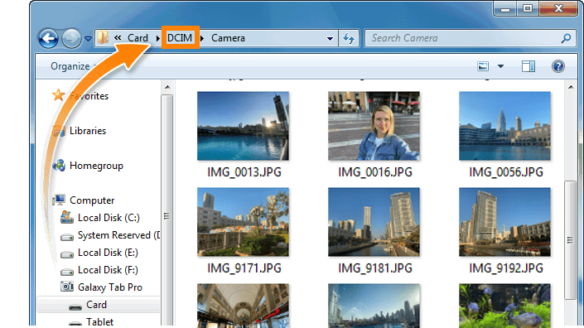The width and height of the screenshot is (584, 328).
Task: Expand the arrow after Card in path
Action: pos(158,38)
